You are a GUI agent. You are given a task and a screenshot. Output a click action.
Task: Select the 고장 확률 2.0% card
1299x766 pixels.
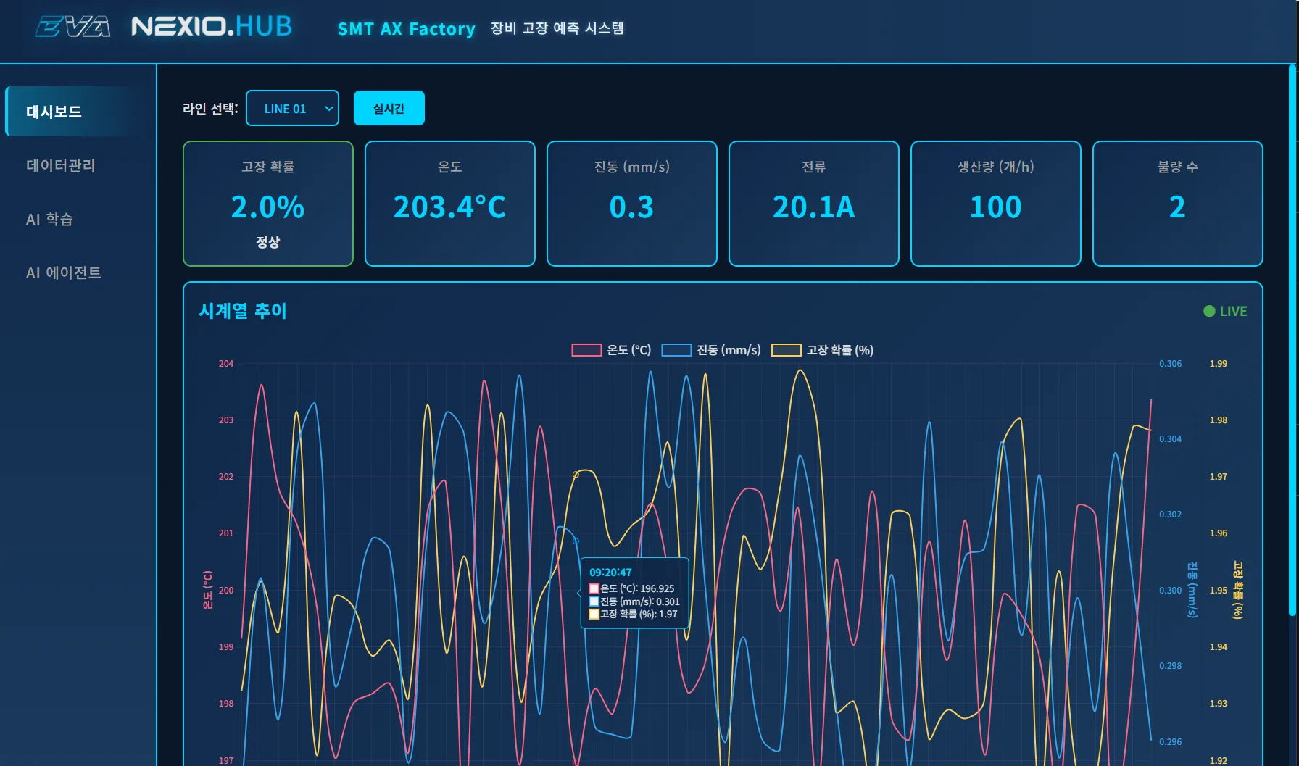[x=268, y=204]
